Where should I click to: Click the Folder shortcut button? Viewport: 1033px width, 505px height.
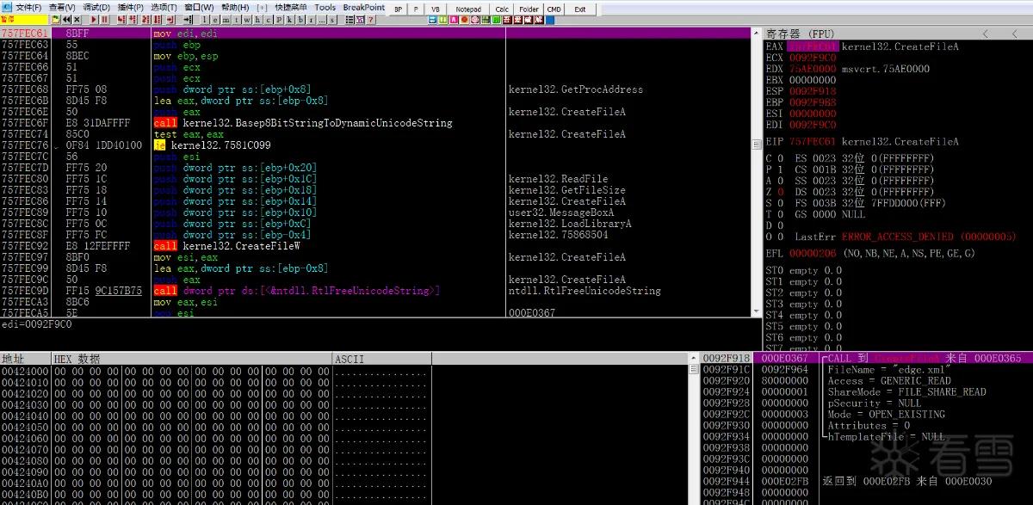click(x=529, y=9)
